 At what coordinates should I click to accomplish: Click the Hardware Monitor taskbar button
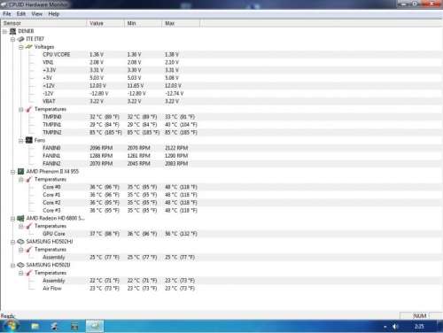click(x=95, y=326)
